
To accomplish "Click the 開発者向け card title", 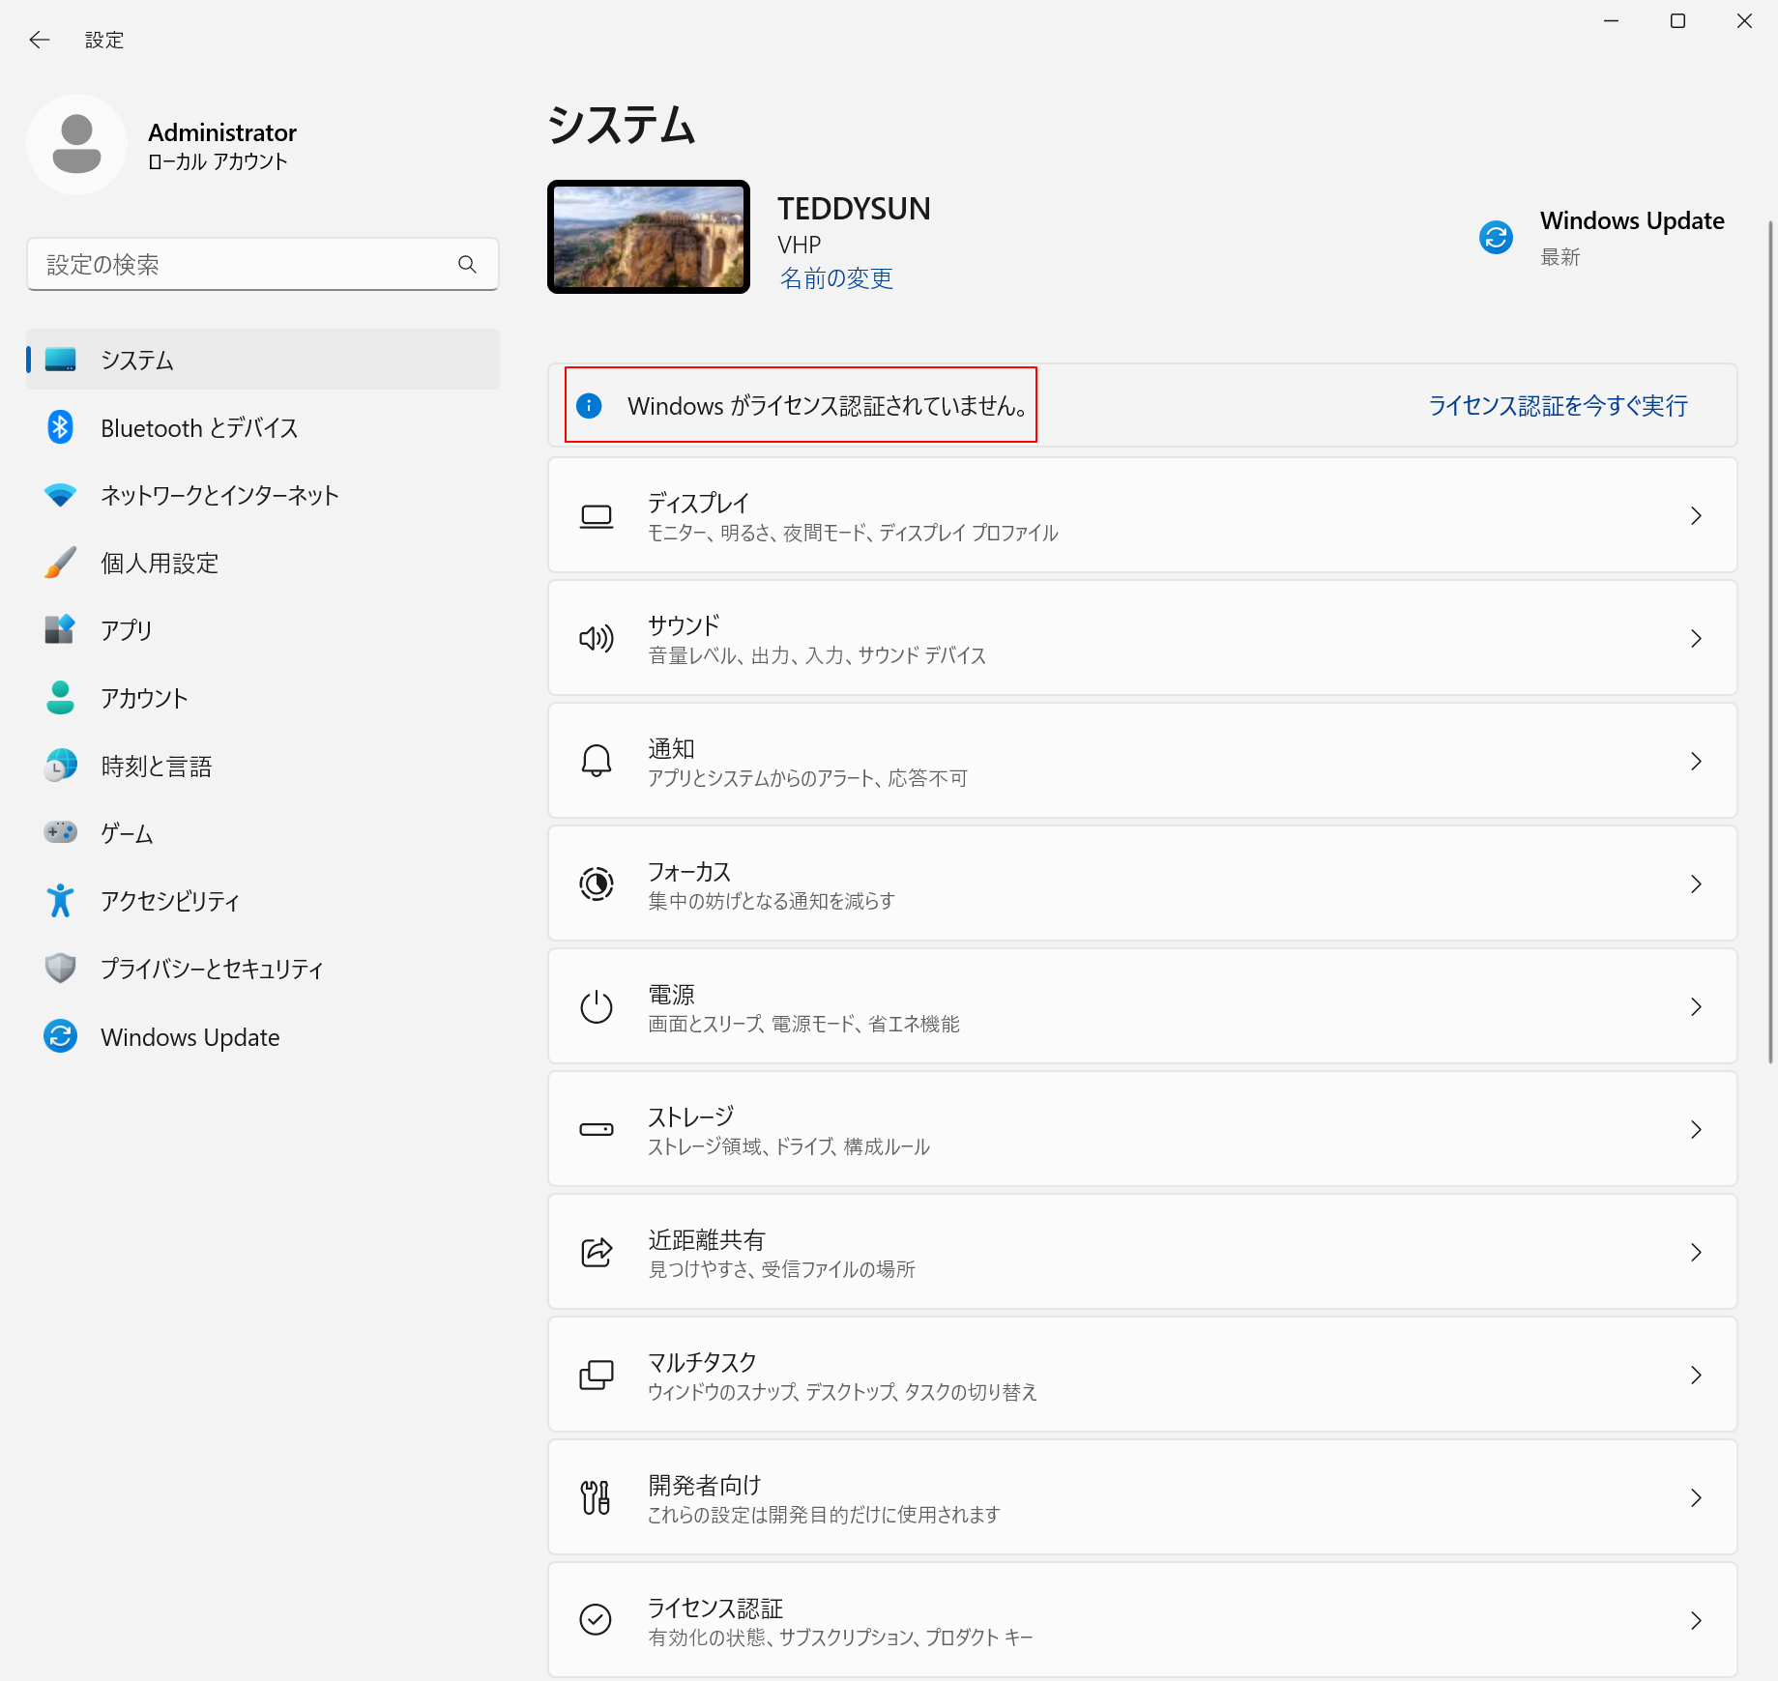I will [705, 1485].
